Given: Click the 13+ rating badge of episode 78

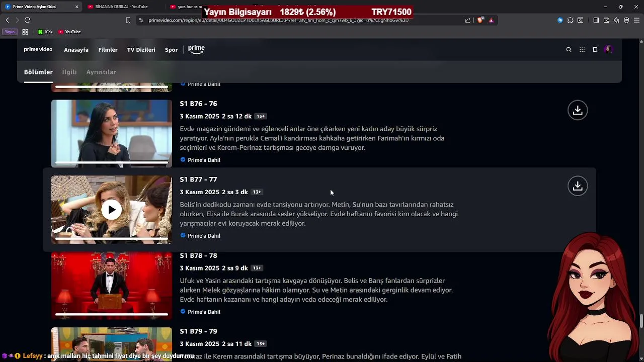Looking at the screenshot, I should [x=257, y=268].
